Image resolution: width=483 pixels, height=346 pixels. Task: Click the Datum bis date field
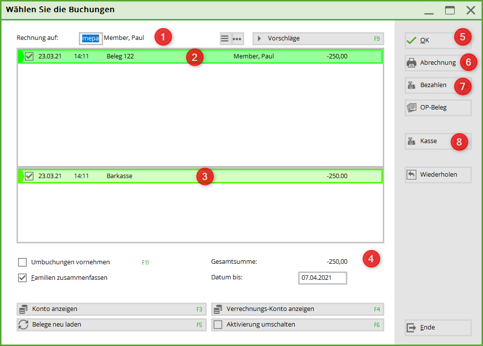322,278
